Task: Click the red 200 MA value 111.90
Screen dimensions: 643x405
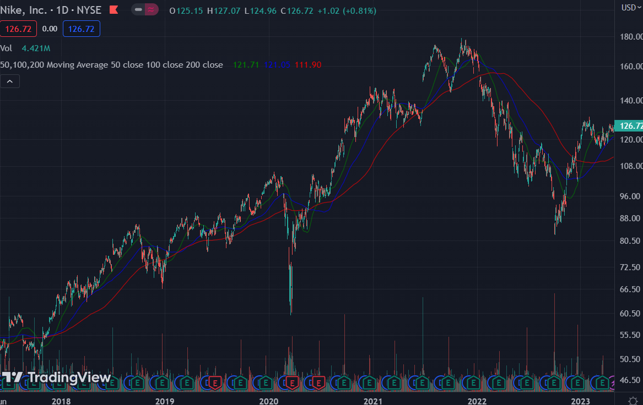Action: point(308,65)
